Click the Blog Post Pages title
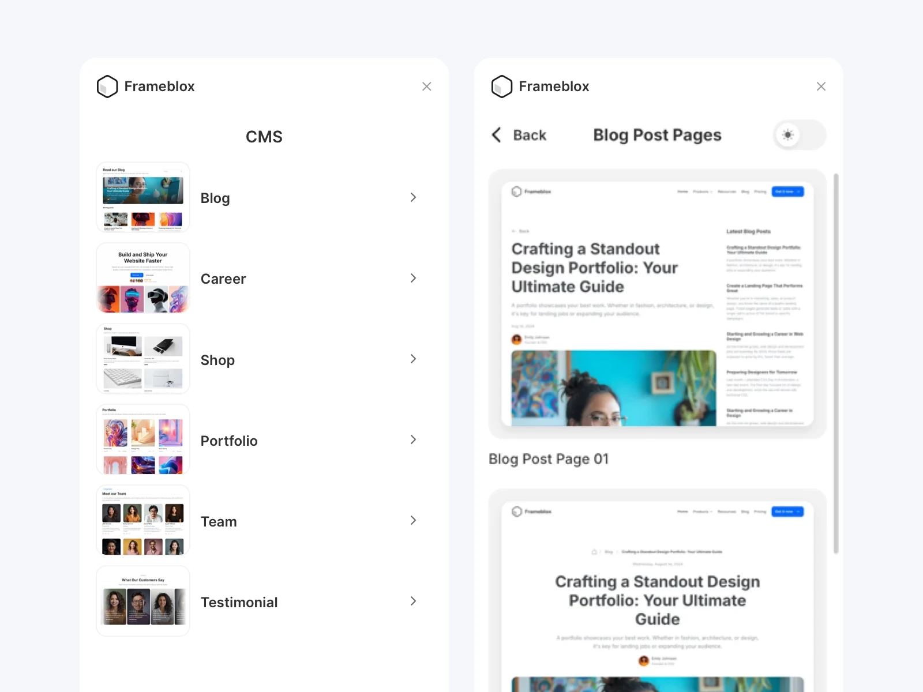The width and height of the screenshot is (923, 692). click(x=658, y=135)
